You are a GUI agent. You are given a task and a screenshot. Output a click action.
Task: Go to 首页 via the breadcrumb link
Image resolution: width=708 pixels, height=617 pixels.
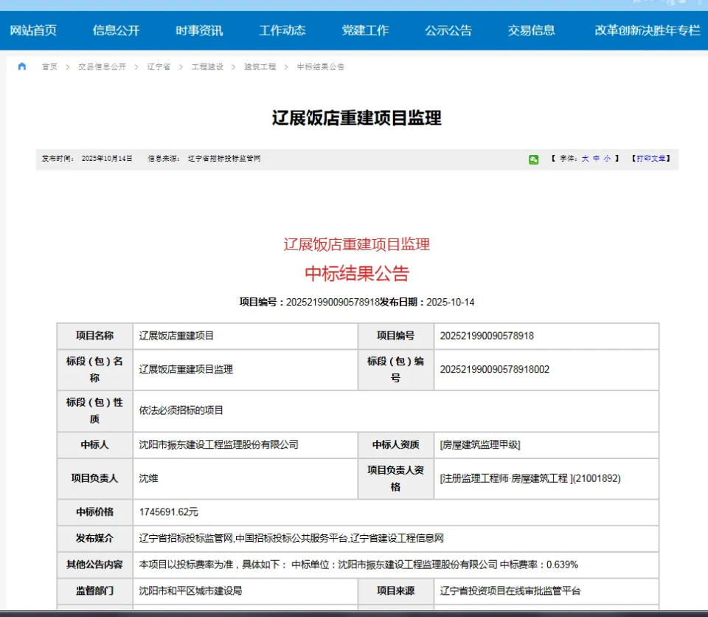(48, 66)
